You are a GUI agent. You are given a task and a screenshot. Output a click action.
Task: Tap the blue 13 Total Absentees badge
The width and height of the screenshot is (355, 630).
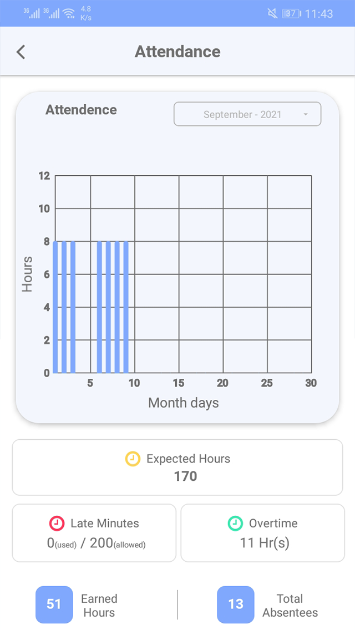point(236,604)
